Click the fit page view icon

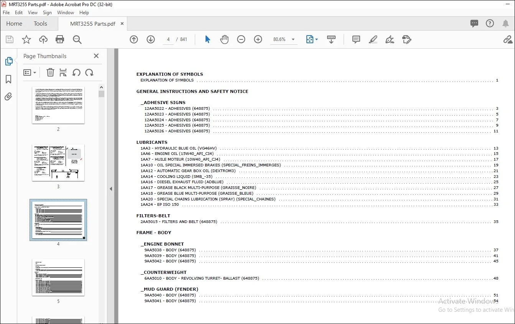pyautogui.click(x=310, y=39)
